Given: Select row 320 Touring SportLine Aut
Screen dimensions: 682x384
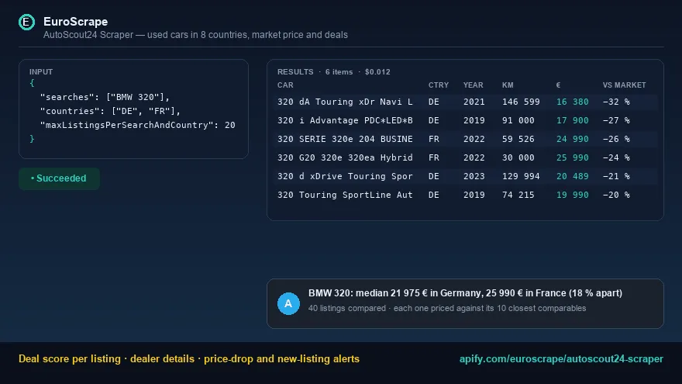Looking at the screenshot, I should coord(466,195).
